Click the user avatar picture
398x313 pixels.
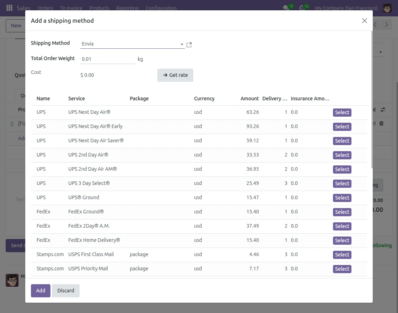387,8
